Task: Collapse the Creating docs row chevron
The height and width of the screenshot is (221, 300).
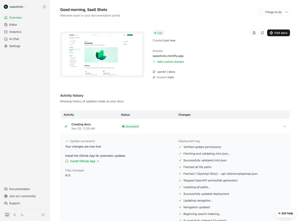Action: [x=285, y=126]
